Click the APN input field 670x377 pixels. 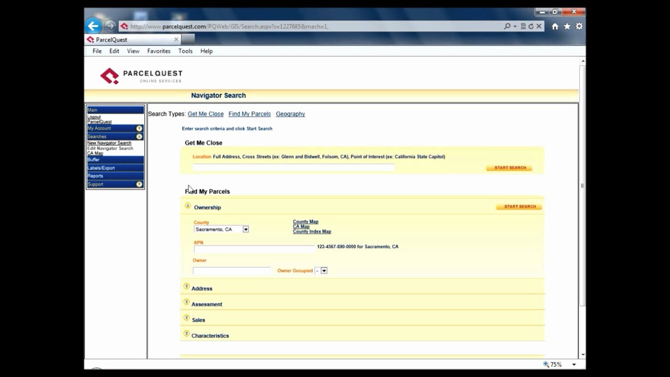[x=254, y=249]
